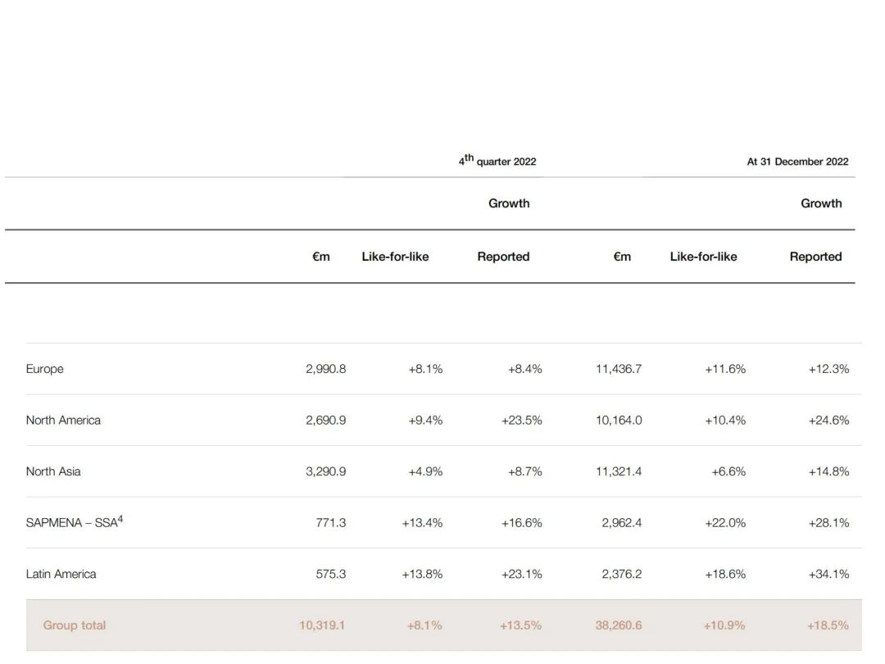
Task: Click the +23.1% cell for Latin America
Action: 521,574
